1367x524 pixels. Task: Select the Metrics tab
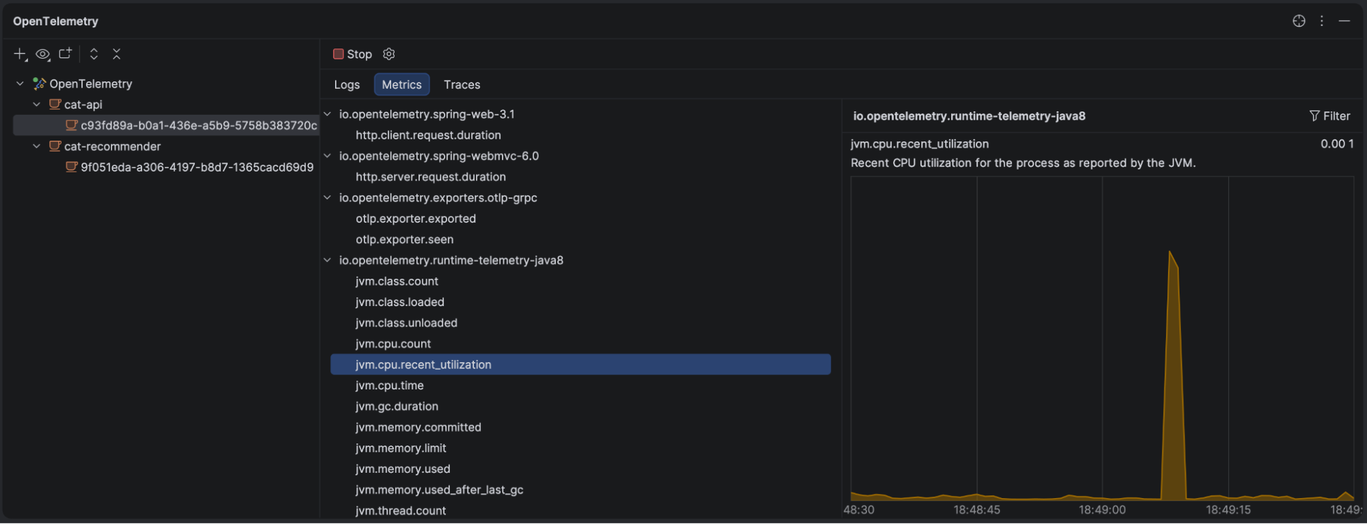tap(402, 85)
